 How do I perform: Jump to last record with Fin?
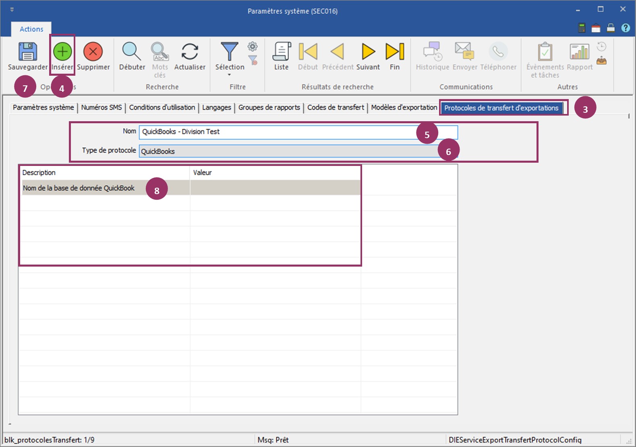point(395,52)
